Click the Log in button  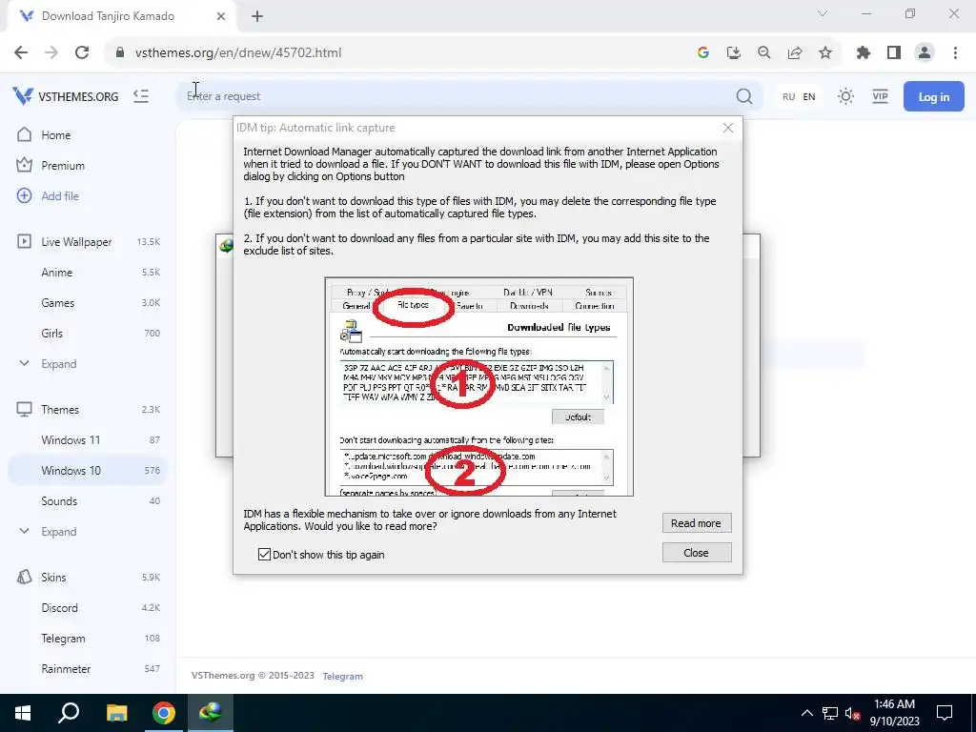[934, 96]
